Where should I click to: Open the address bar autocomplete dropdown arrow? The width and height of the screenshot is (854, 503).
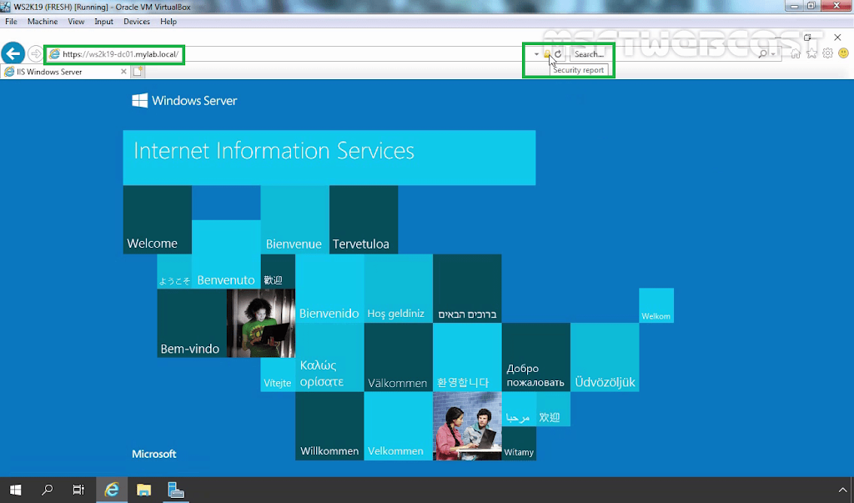(536, 54)
